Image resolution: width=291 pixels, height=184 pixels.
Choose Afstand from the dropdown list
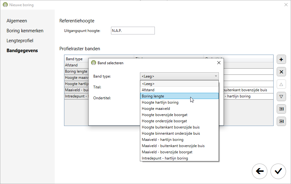coord(179,90)
